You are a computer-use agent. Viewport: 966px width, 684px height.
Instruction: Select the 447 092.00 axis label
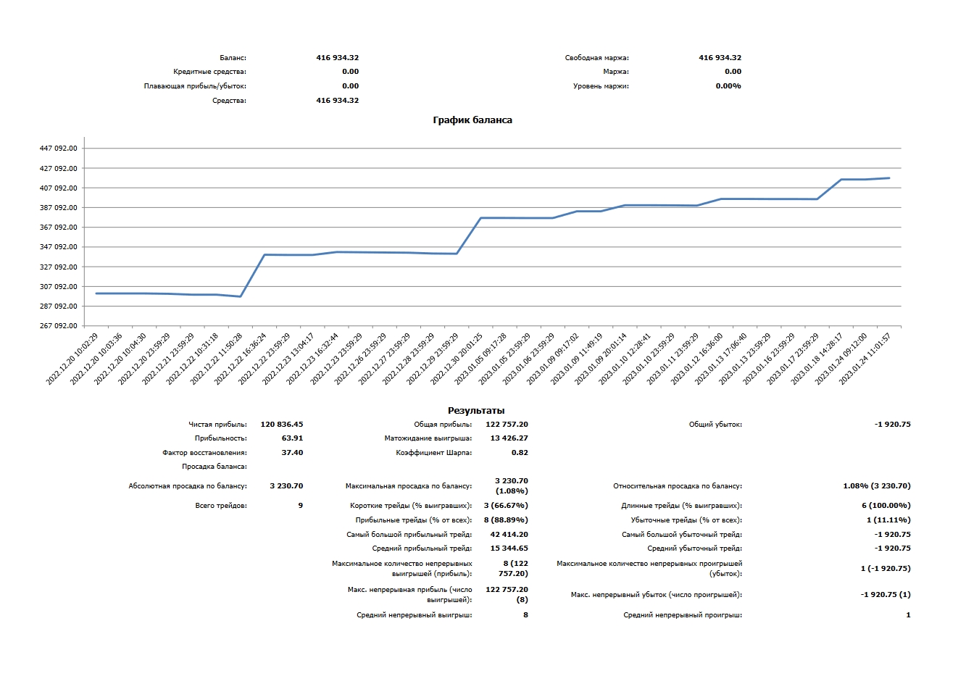59,149
